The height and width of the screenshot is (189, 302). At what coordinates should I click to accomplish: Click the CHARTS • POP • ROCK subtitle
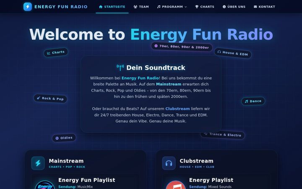(x=67, y=167)
